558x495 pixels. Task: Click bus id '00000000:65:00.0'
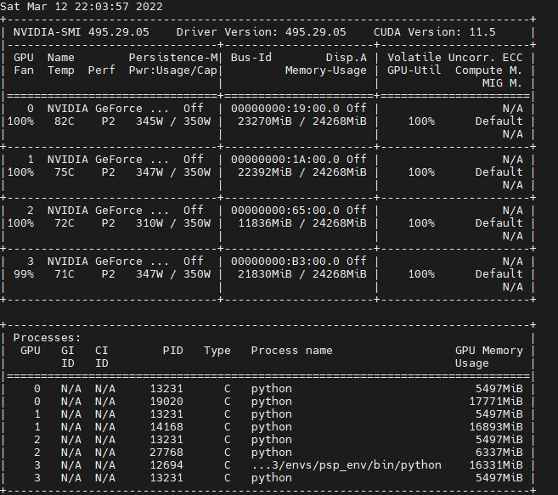[285, 211]
